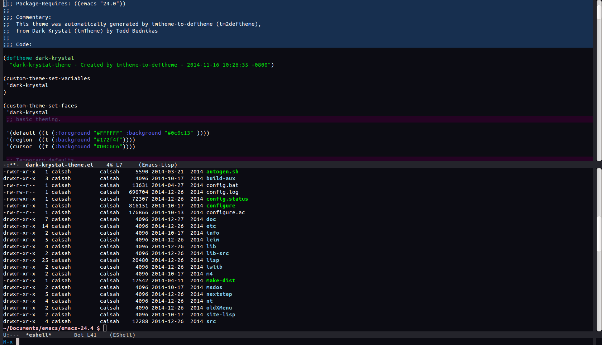Viewport: 602px width, 345px height.
Task: Click the top pane vertical scrollbar
Action: (x=599, y=81)
